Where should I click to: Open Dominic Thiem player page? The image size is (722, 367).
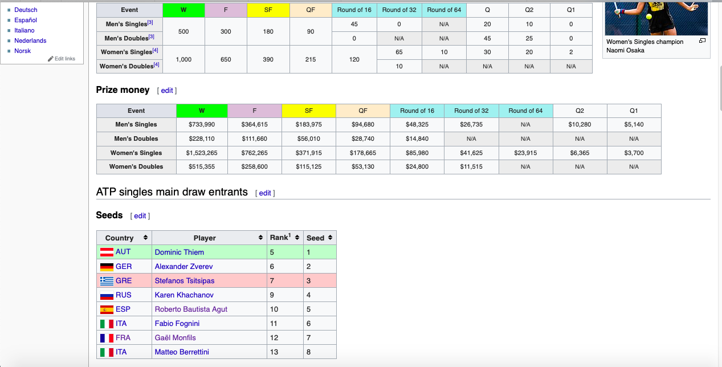coord(179,252)
